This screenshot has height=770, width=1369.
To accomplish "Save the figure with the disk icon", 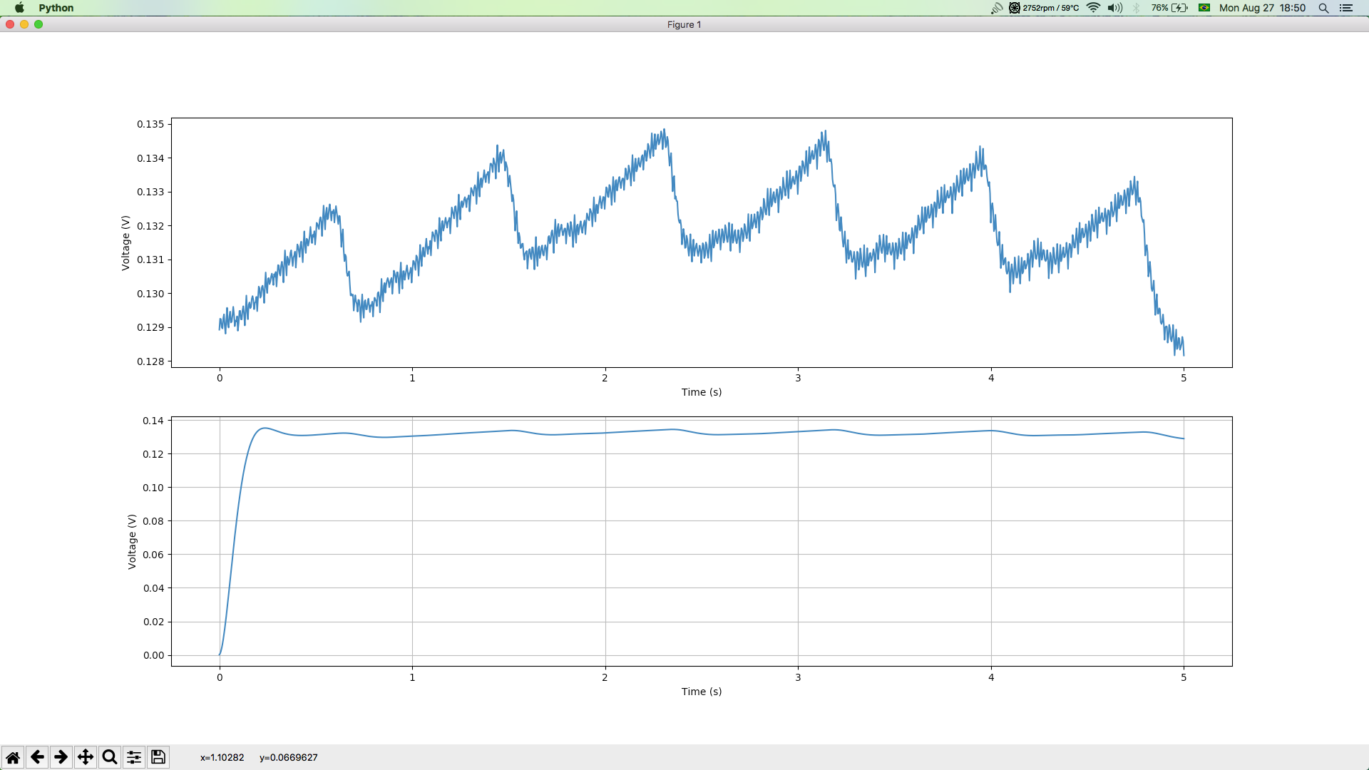I will click(x=158, y=757).
